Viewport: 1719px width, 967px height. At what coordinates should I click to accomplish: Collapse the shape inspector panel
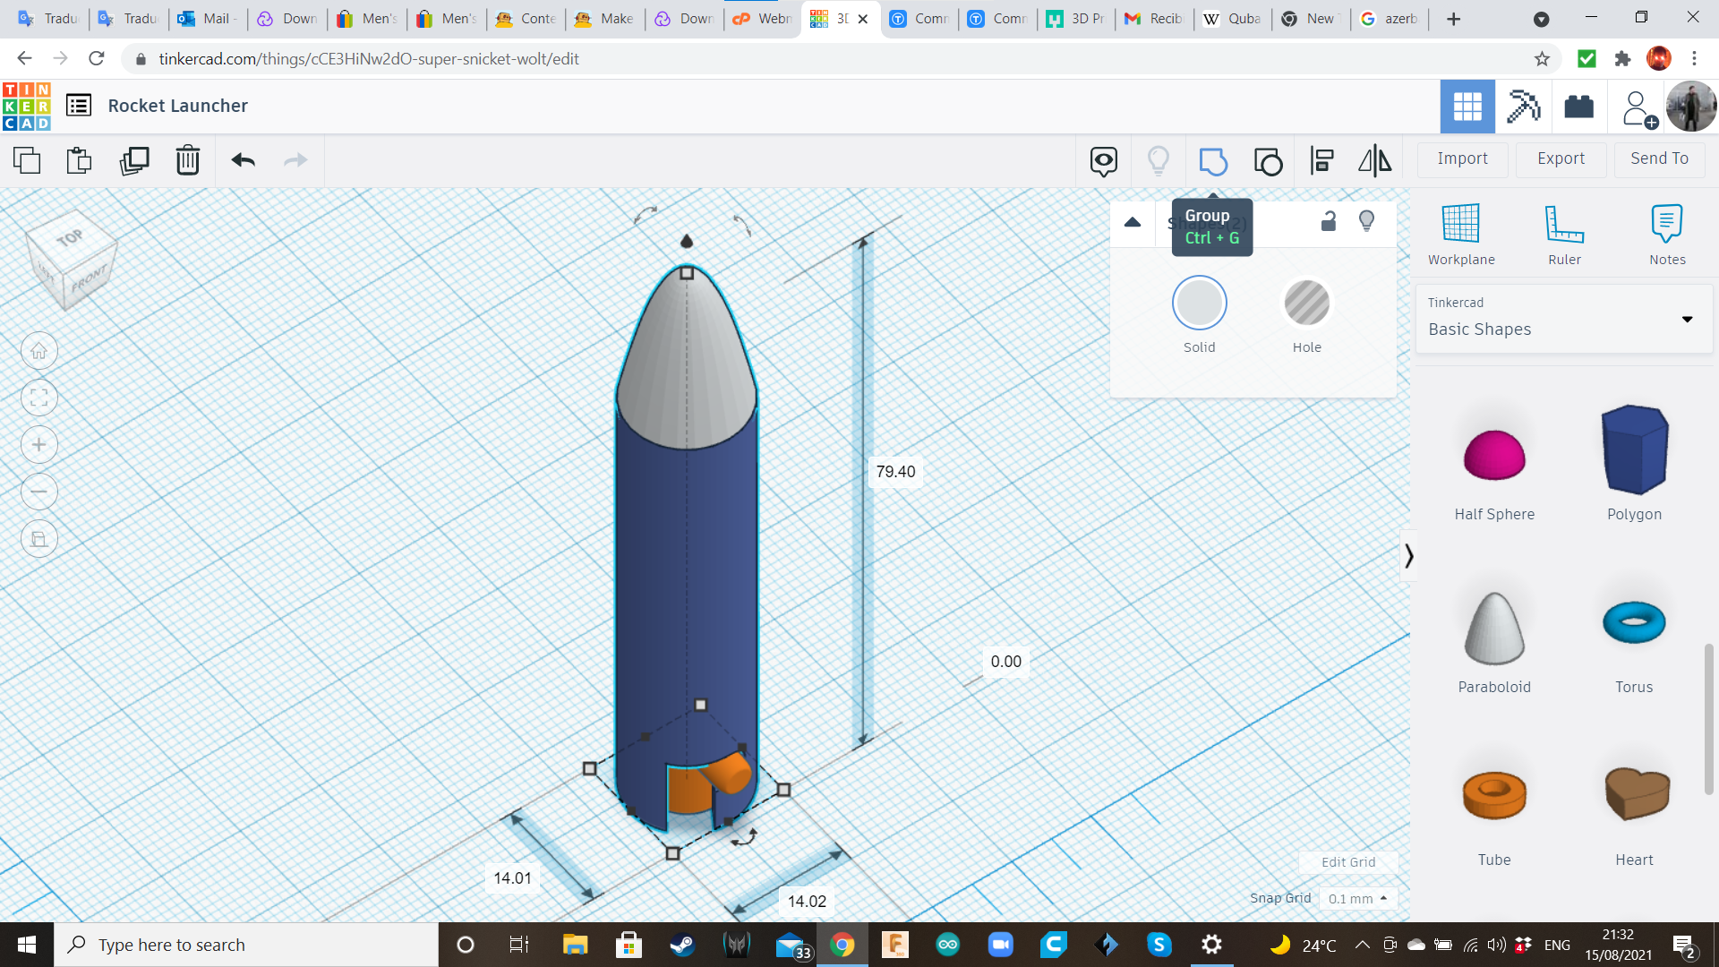[x=1133, y=222]
